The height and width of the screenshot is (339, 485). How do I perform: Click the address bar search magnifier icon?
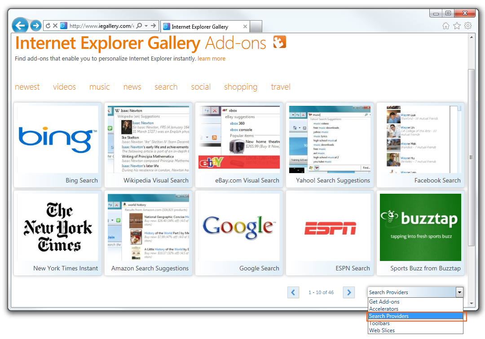click(x=139, y=26)
